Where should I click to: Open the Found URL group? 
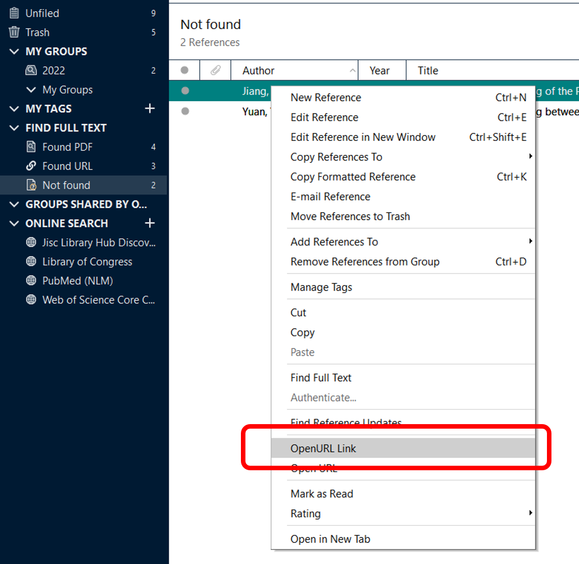click(83, 166)
